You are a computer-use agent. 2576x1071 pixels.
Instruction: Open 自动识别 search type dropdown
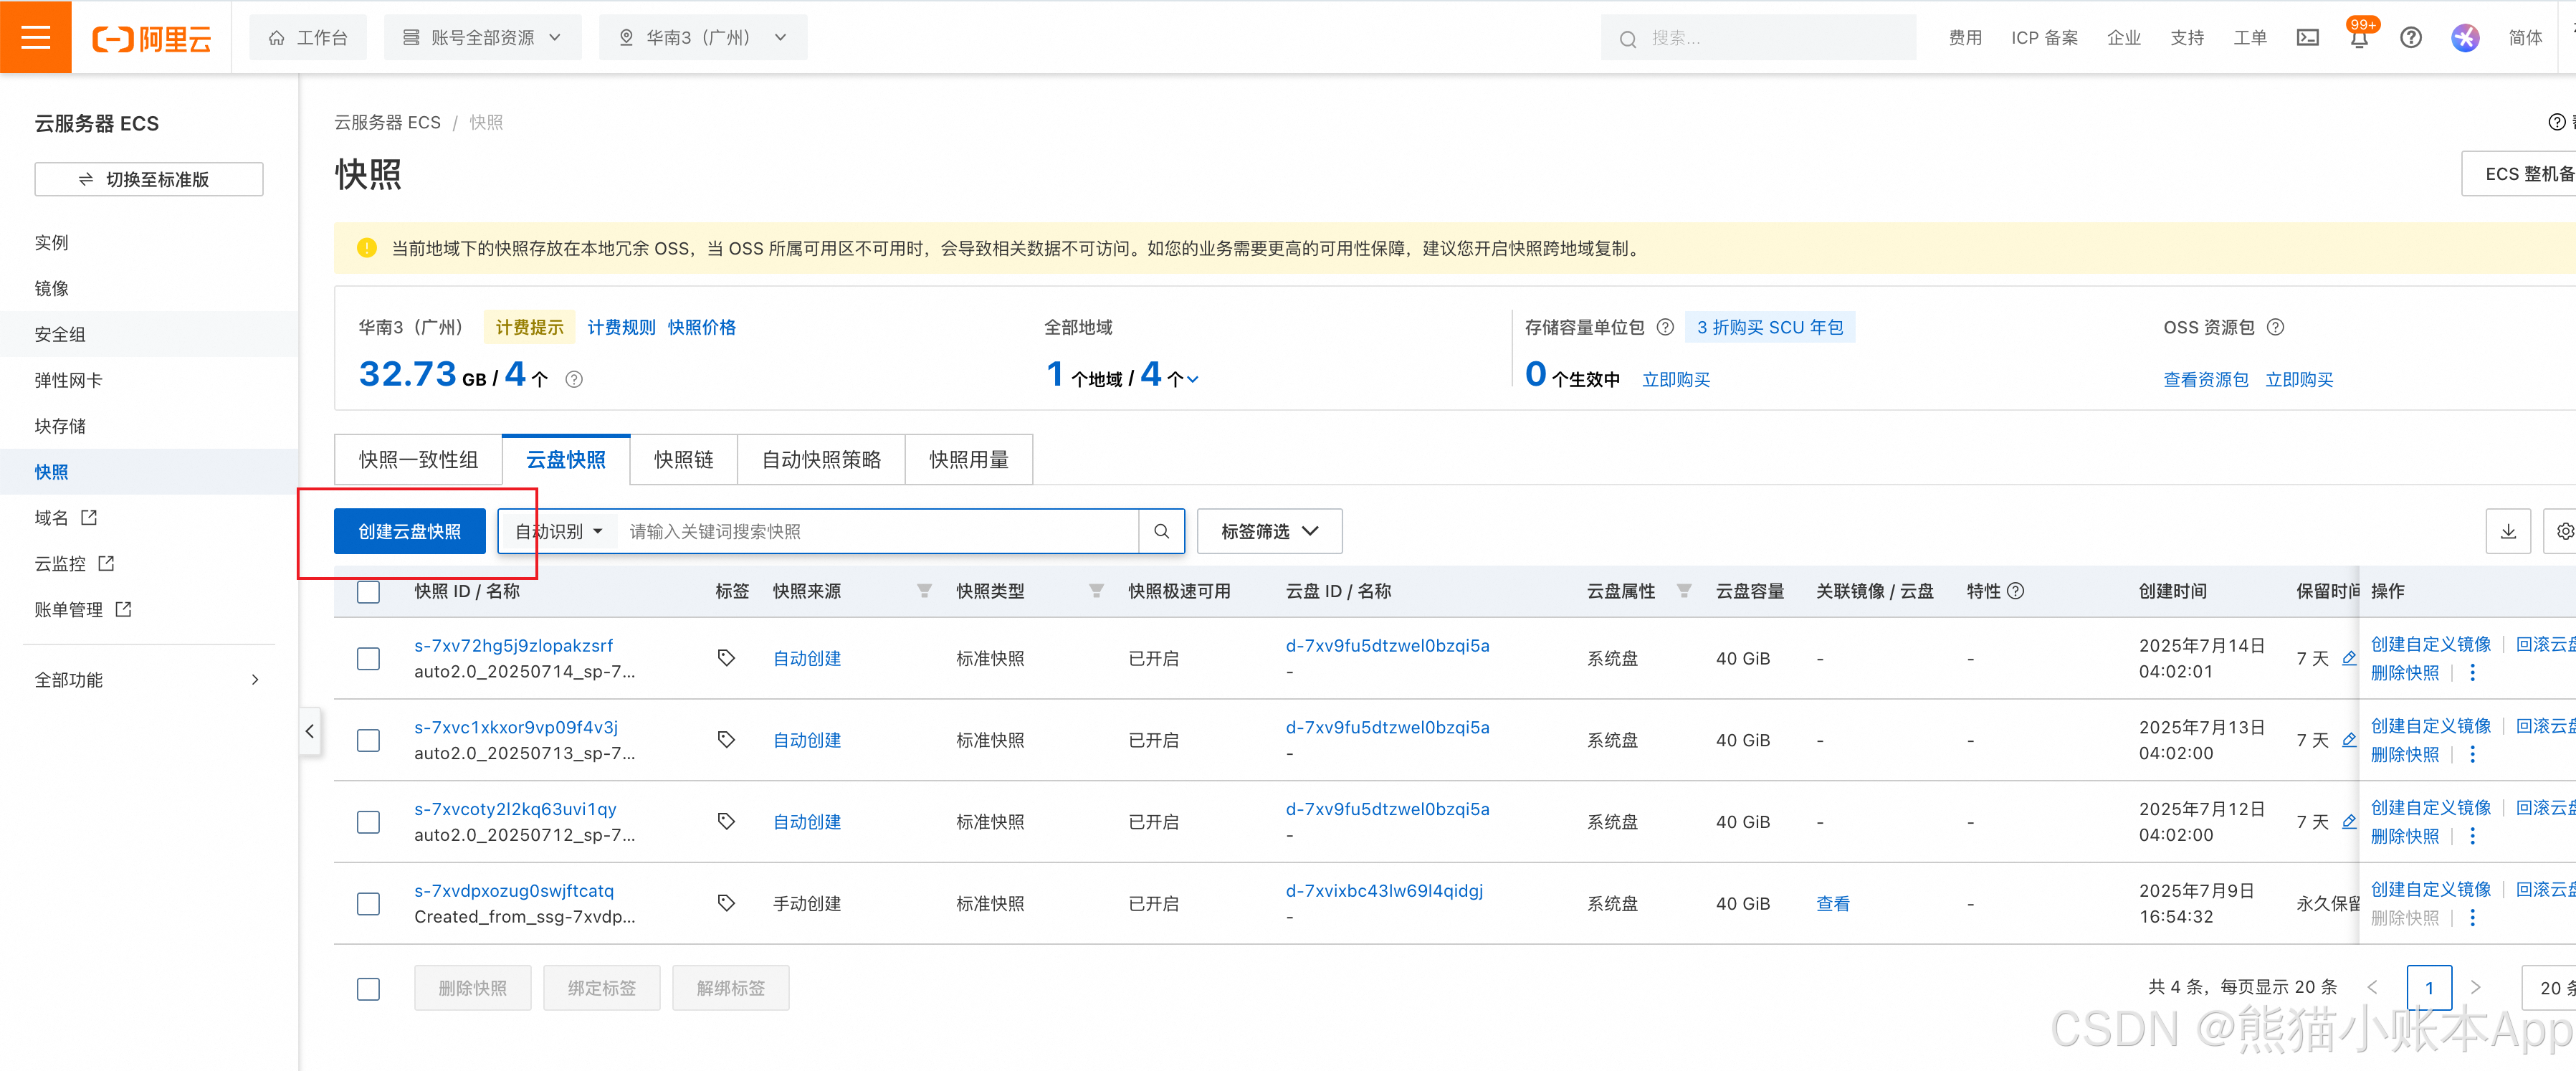click(x=558, y=531)
